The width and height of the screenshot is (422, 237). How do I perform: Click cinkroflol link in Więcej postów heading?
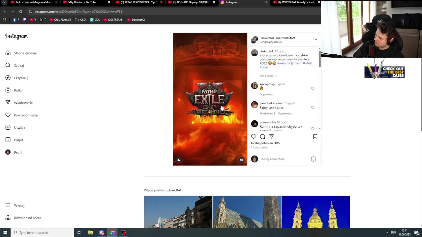tap(174, 190)
